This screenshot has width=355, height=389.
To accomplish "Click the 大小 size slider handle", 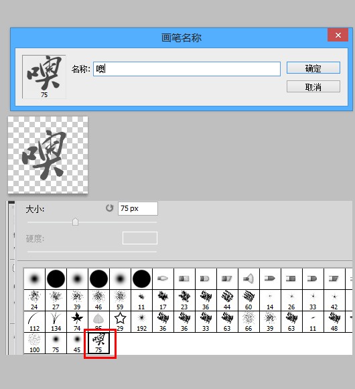I will [x=75, y=222].
